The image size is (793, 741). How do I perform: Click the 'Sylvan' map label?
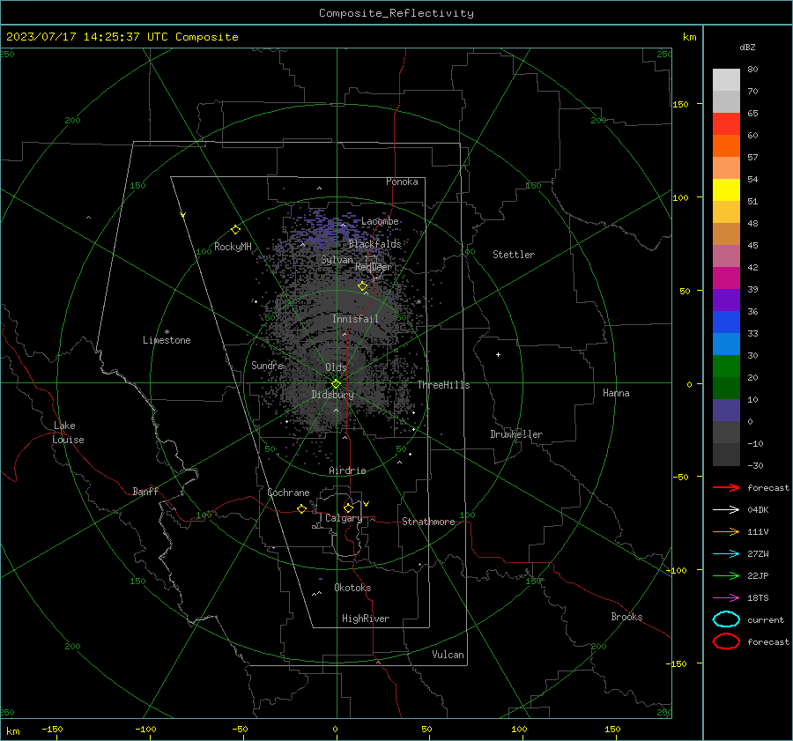[337, 260]
